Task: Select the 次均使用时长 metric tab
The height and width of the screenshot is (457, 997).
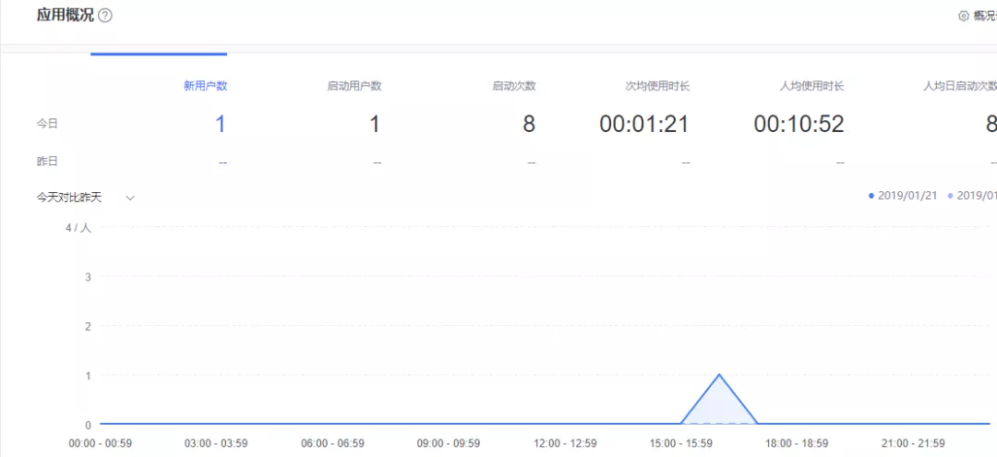Action: [657, 86]
